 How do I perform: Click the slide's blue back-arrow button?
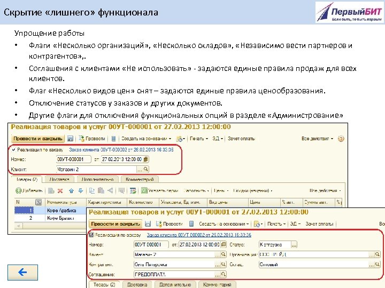tap(22, 272)
